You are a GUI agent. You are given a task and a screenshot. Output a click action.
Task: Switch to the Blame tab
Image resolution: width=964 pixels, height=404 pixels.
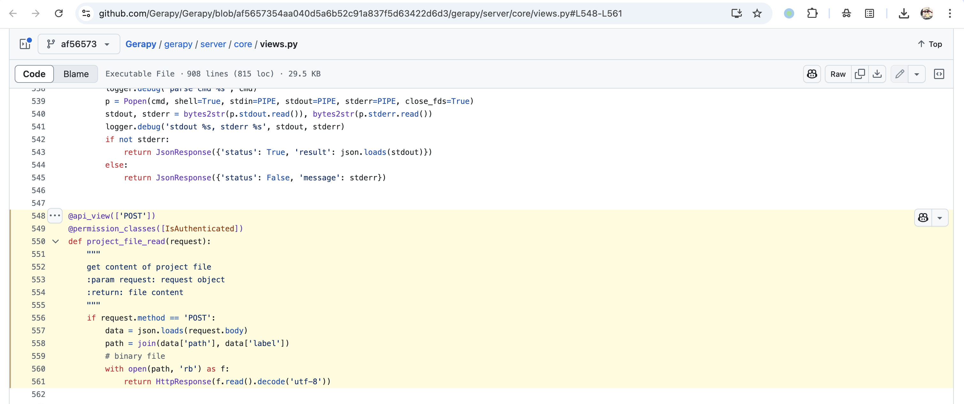[76, 74]
